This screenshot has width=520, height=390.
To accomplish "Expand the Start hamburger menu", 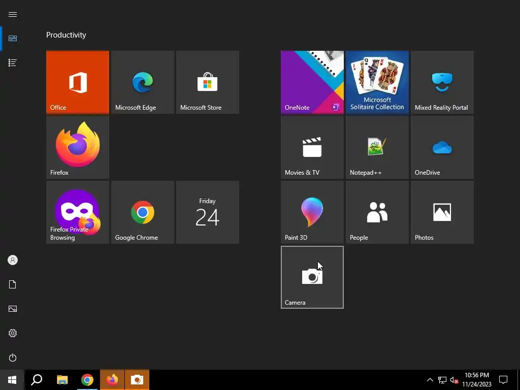I will (x=13, y=14).
